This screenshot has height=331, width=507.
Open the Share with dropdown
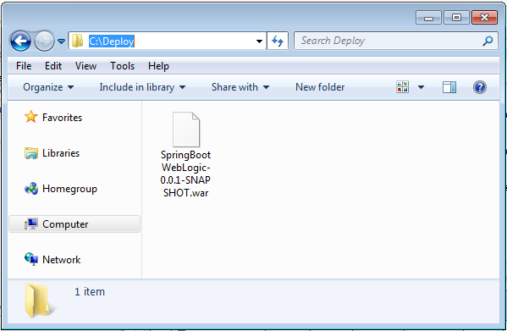(240, 87)
